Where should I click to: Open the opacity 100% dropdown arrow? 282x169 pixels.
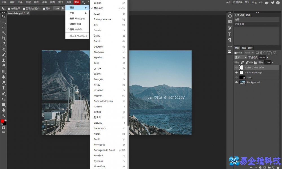(x=267, y=57)
